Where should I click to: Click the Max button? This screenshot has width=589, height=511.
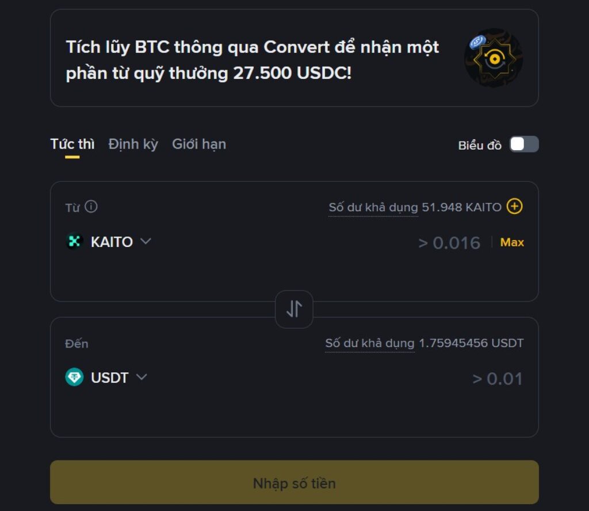coord(511,242)
